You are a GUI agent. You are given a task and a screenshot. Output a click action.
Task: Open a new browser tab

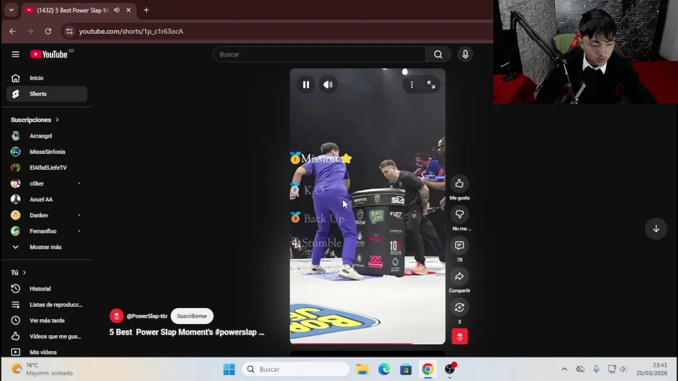click(x=146, y=10)
